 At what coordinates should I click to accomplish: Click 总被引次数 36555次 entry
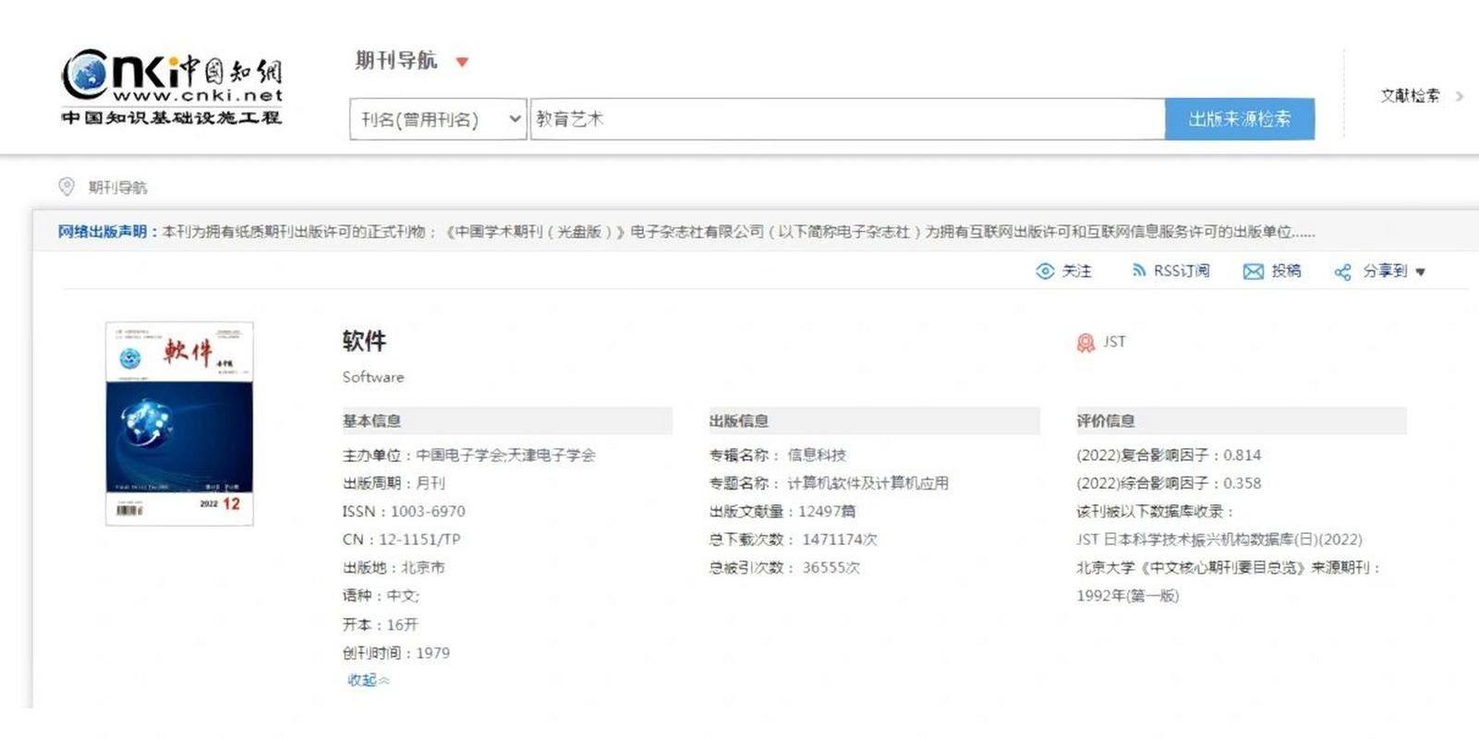784,568
